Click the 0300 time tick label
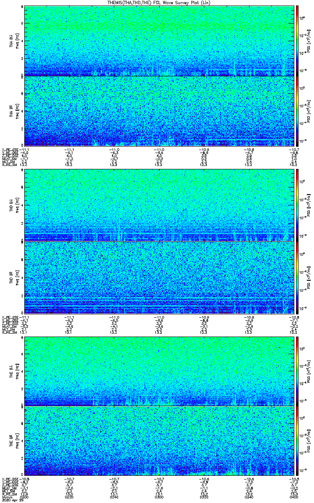Screen dimensions: 314x503 click(159, 497)
